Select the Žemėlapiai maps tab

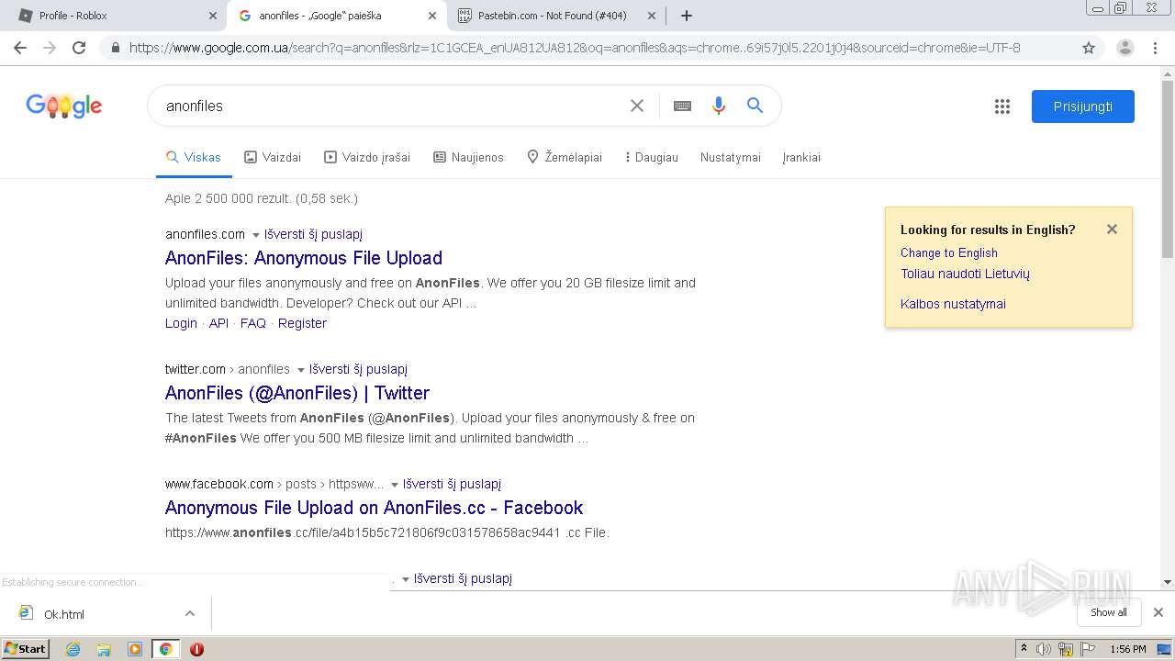[x=565, y=157]
